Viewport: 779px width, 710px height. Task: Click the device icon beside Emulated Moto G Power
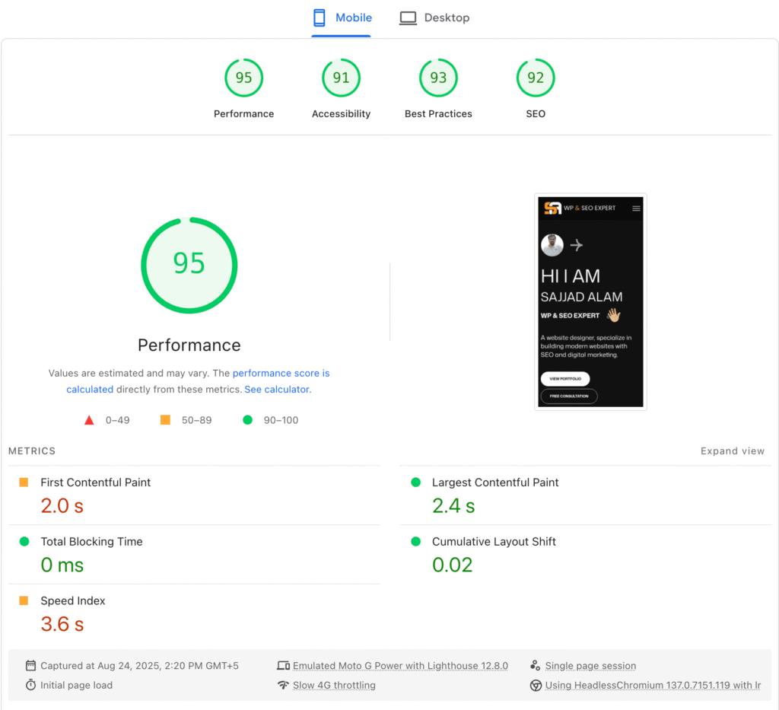[x=285, y=665]
